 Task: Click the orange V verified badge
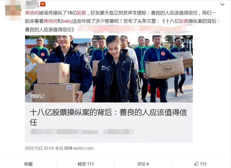43,4
